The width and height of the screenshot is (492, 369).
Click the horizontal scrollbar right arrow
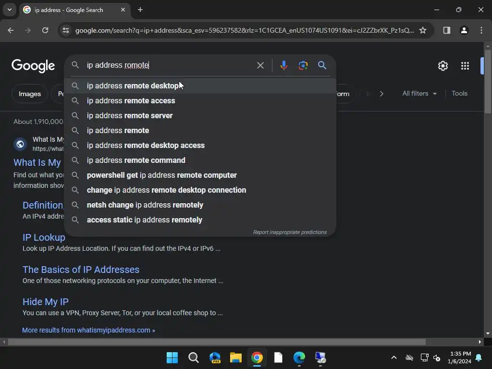click(480, 342)
